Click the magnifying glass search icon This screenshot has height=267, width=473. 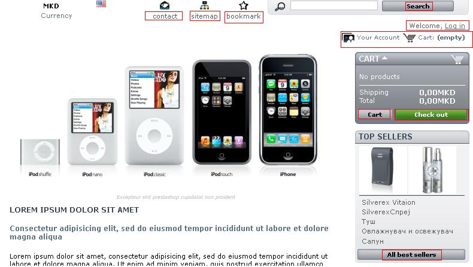pyautogui.click(x=280, y=7)
